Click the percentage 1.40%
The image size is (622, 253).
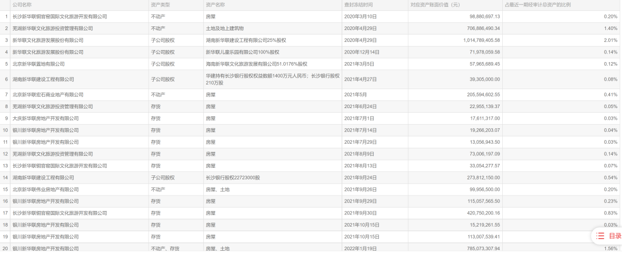[611, 29]
